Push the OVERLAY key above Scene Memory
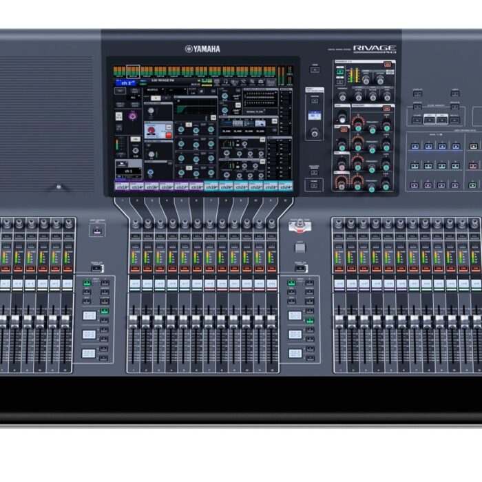 click(x=417, y=94)
